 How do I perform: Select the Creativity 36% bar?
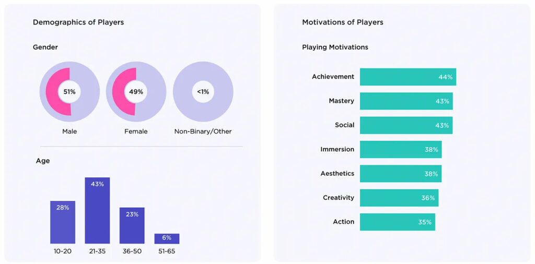coord(399,198)
